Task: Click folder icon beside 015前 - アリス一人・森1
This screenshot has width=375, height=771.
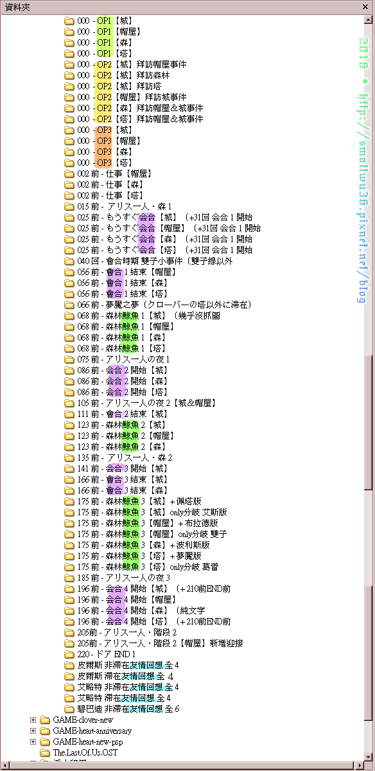Action: tap(69, 206)
